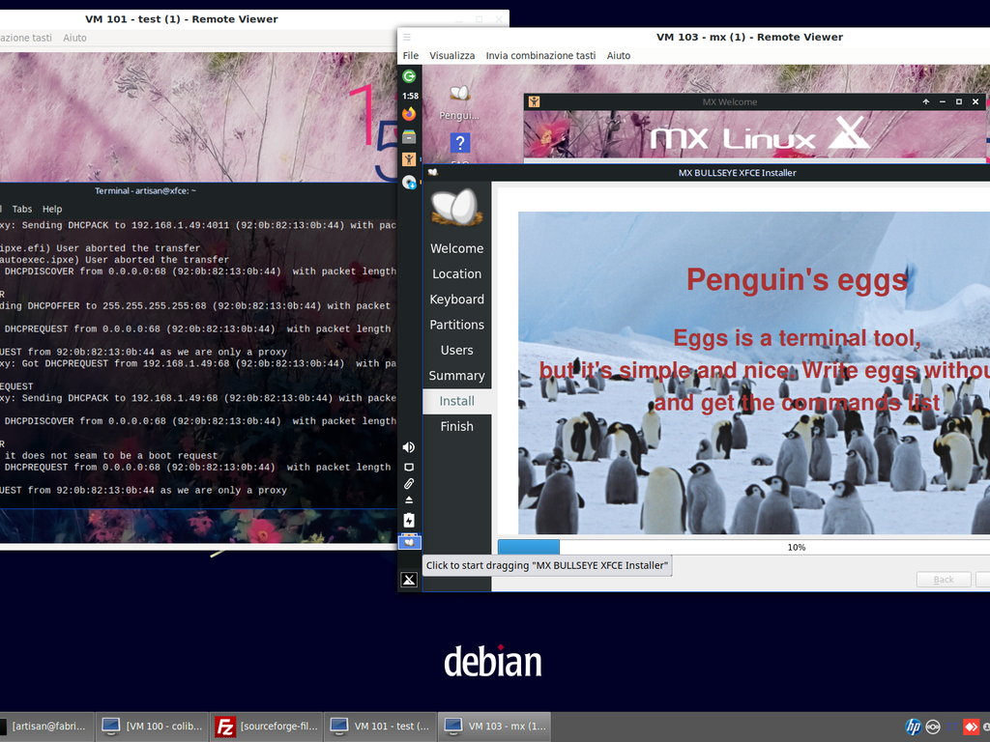Click the installation progress bar at 10%
Viewport: 990px width, 742px height.
743,547
